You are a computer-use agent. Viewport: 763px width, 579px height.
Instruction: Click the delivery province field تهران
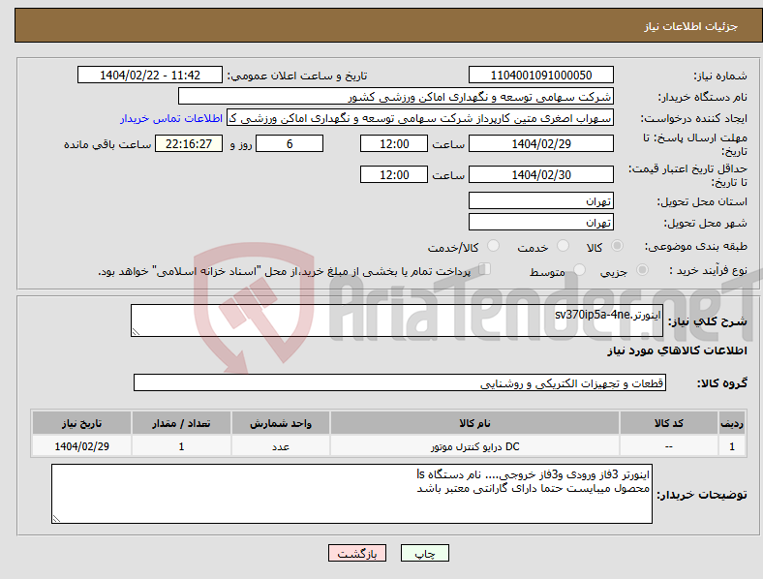coord(541,200)
